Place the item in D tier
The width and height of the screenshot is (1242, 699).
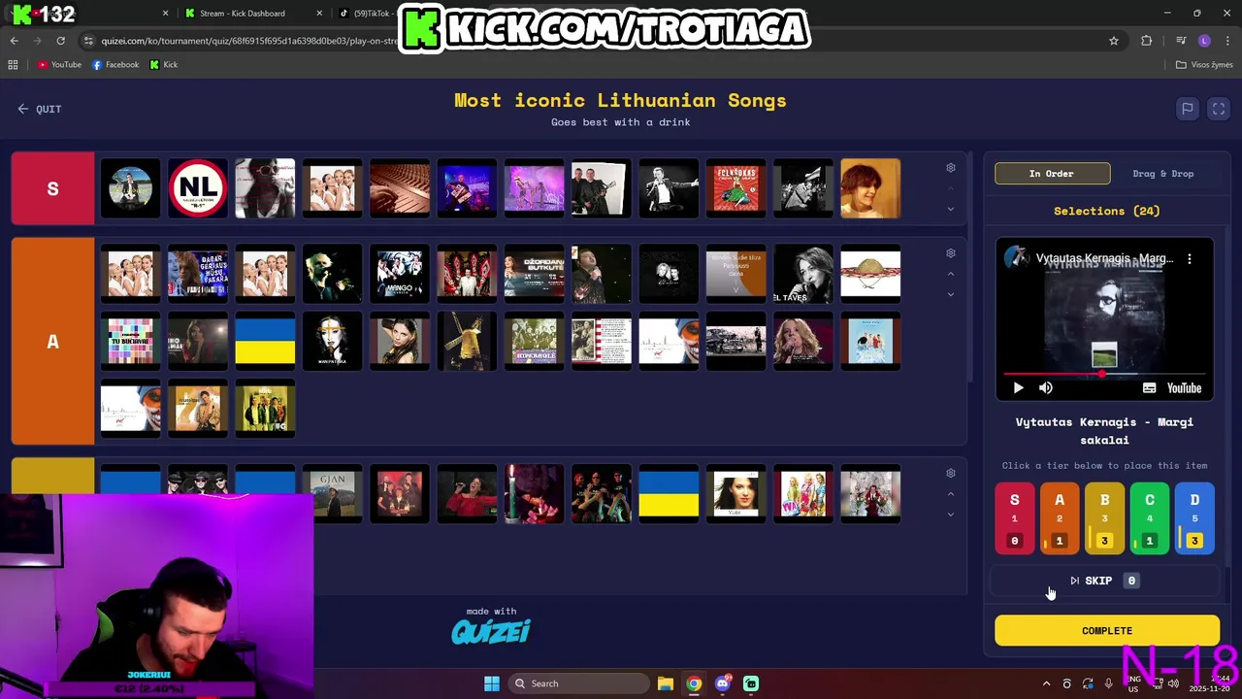[x=1194, y=518]
